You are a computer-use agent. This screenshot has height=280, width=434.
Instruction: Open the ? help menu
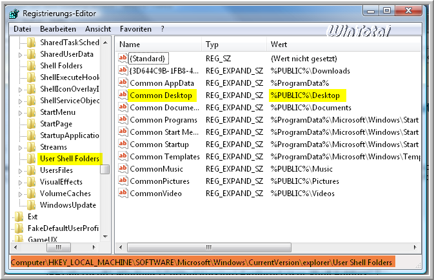point(163,29)
